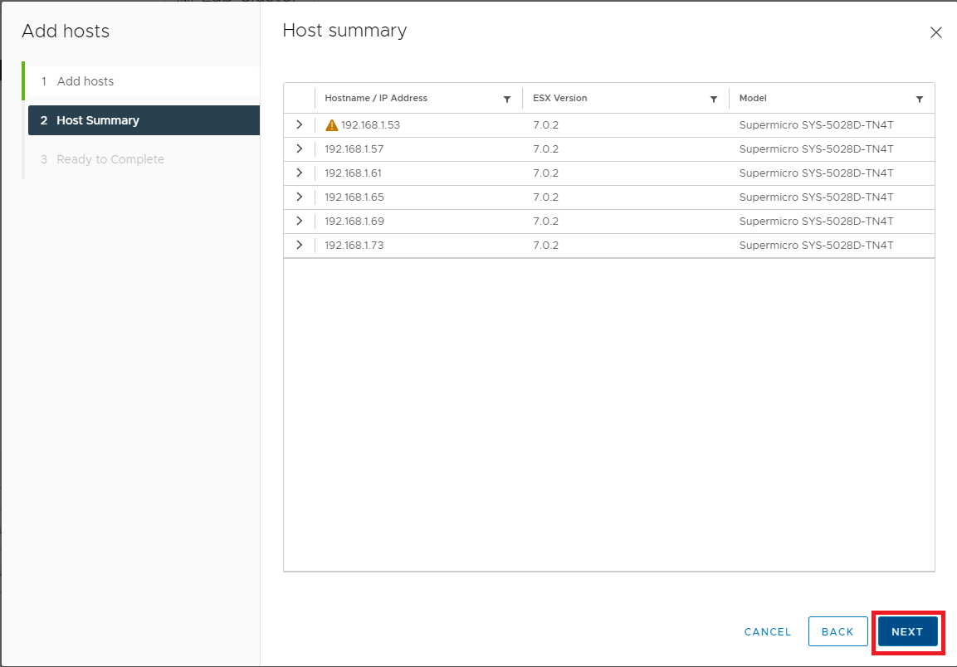Select the 192.168.1.73 hostname cell
Screen dimensions: 957x667
pos(354,246)
